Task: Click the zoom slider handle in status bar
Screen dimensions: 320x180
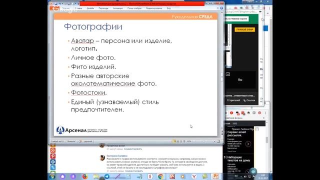Action: point(203,141)
